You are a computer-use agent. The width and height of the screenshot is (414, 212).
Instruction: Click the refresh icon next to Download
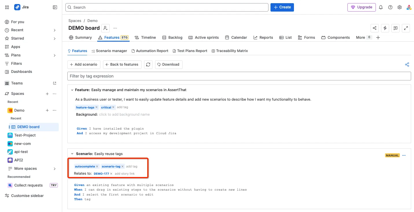click(148, 64)
